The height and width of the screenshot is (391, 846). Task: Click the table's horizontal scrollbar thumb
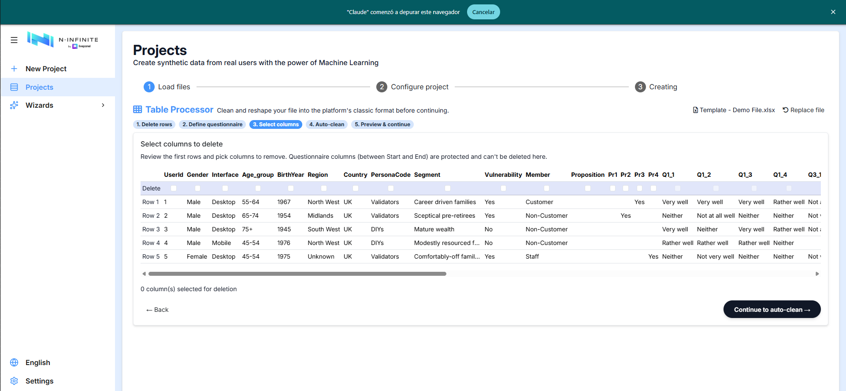click(297, 274)
